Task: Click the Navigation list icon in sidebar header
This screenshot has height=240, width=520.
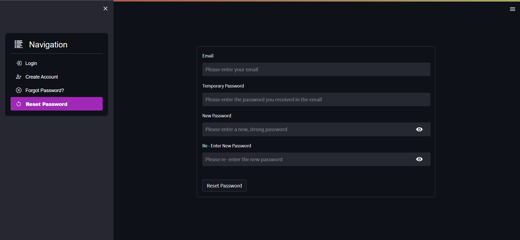Action: point(19,44)
